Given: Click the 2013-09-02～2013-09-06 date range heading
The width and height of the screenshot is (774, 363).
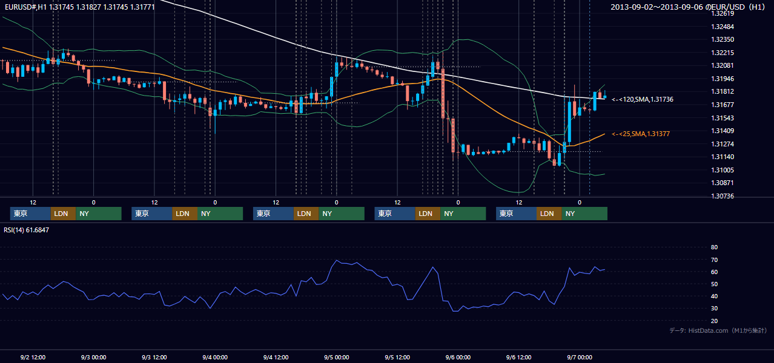Looking at the screenshot, I should click(689, 7).
